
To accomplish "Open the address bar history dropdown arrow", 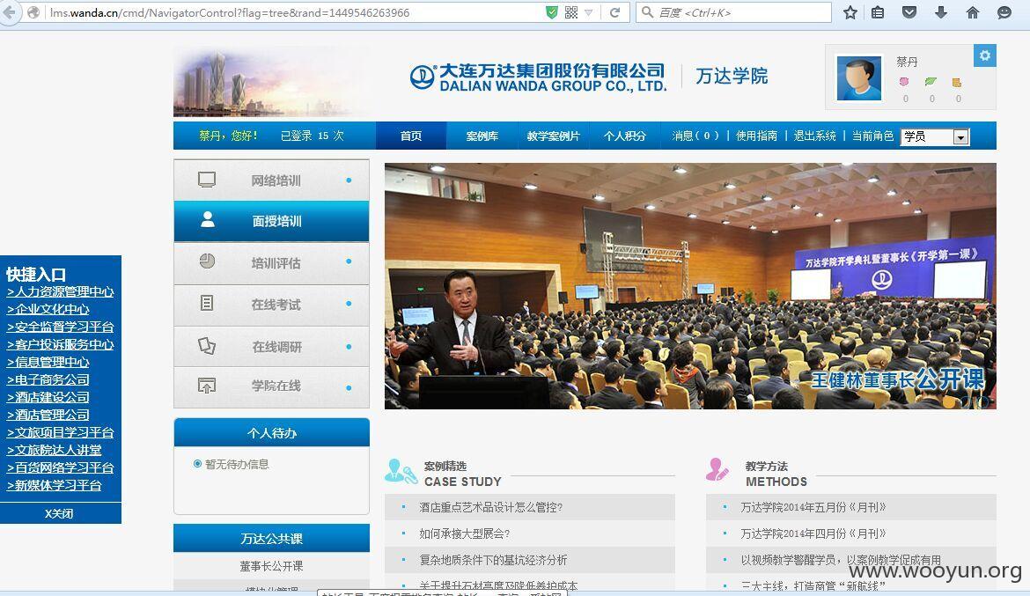I will [x=589, y=12].
